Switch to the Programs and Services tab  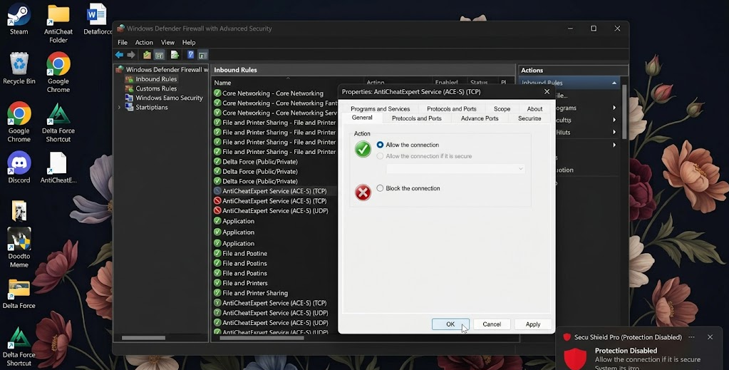381,108
